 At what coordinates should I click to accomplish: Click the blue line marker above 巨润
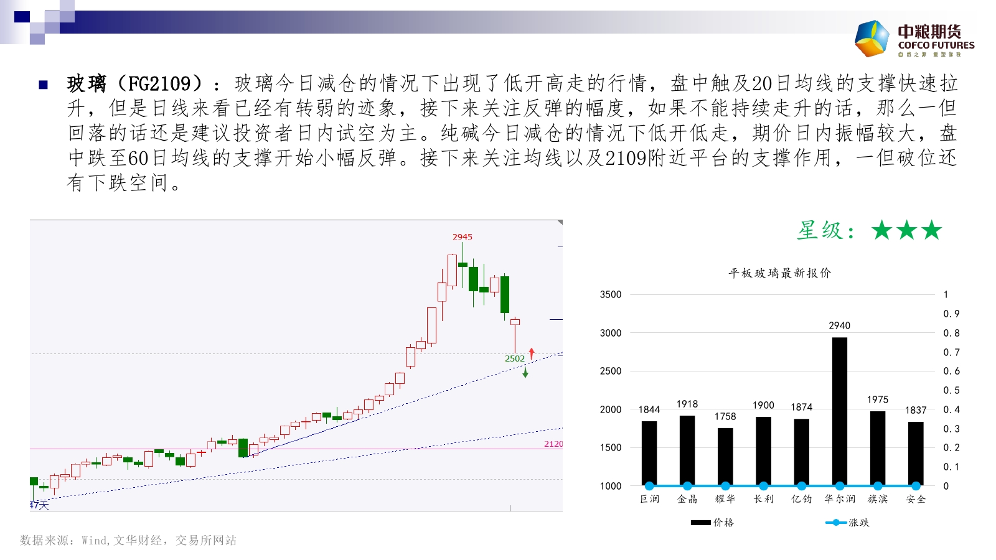pyautogui.click(x=649, y=486)
